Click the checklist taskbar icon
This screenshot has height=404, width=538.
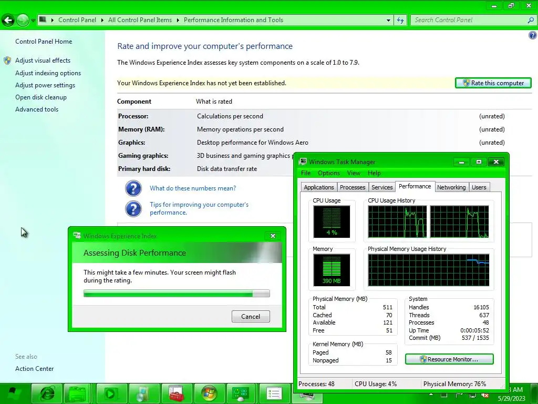click(274, 393)
